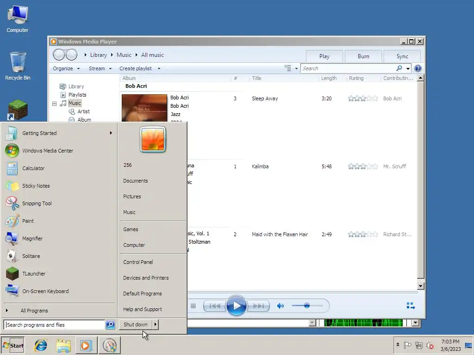Skip to next track
Viewport: 474px width, 355px height.
258,306
